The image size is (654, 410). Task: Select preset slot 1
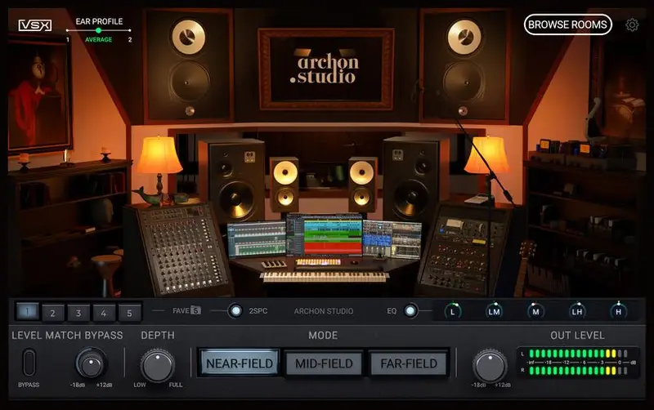[x=27, y=312]
